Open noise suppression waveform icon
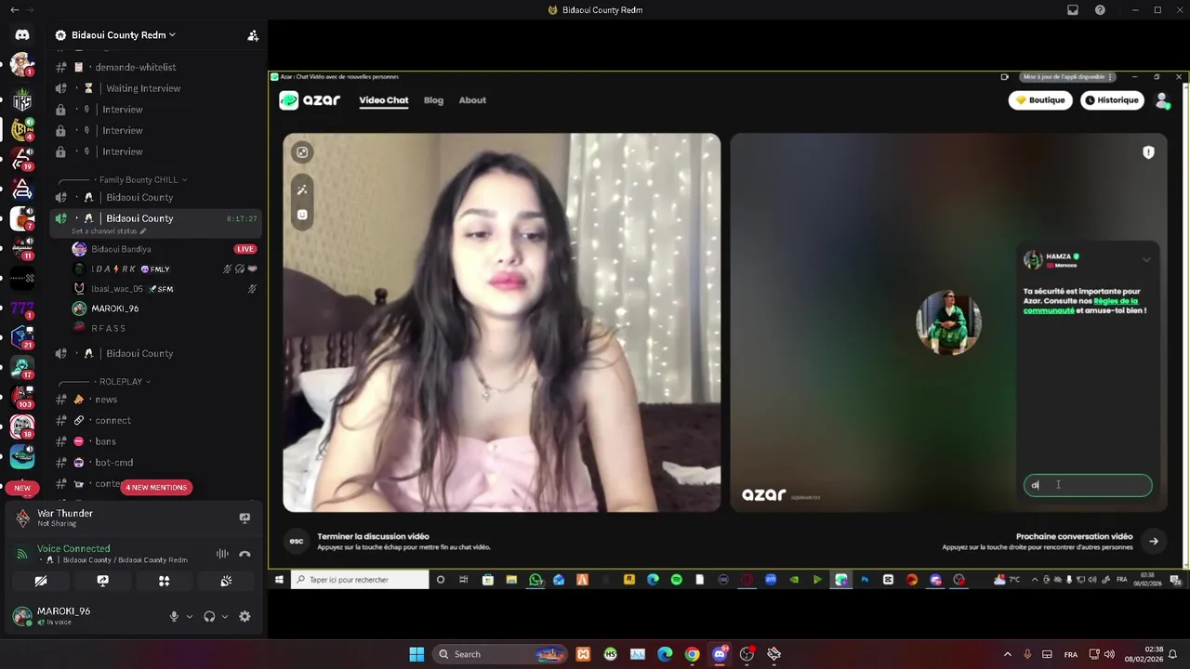1190x669 pixels. (222, 554)
